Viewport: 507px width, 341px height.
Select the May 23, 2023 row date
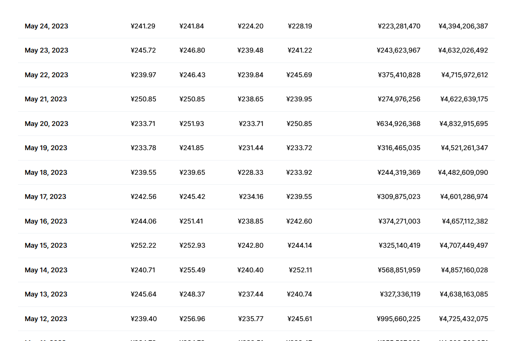click(46, 50)
